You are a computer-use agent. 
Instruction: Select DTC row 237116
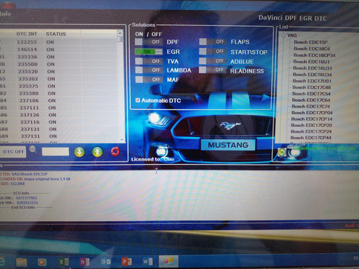click(x=60, y=122)
